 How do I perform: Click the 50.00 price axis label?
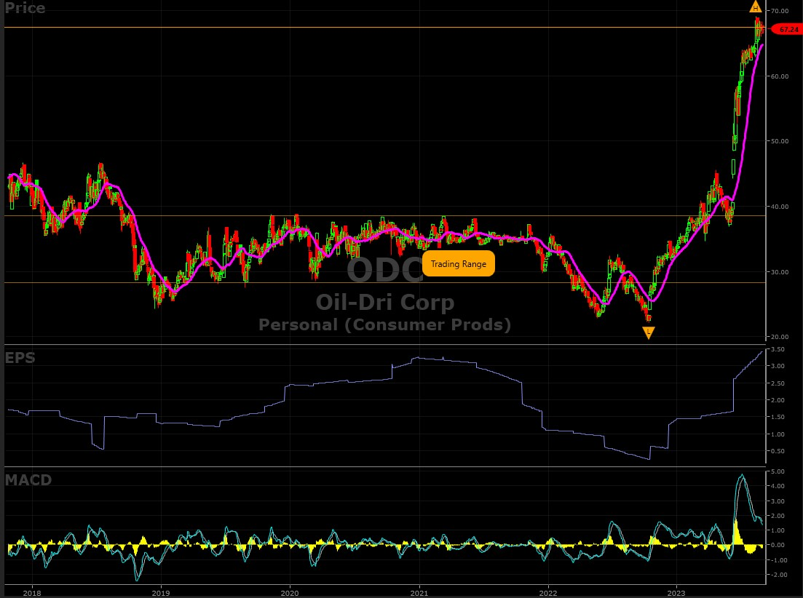780,141
